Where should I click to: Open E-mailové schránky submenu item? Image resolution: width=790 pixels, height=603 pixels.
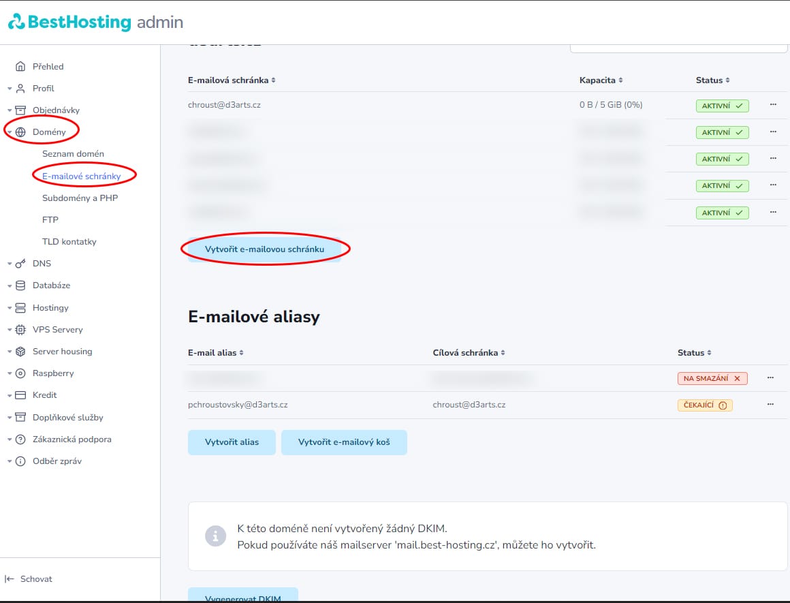click(x=82, y=176)
